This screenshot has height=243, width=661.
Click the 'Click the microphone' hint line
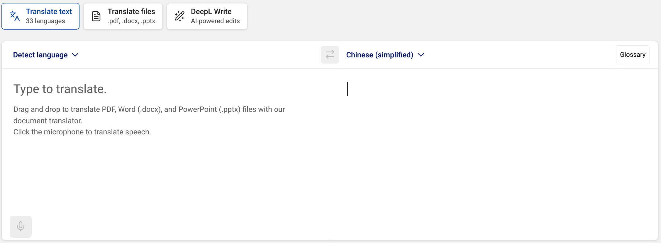point(82,132)
